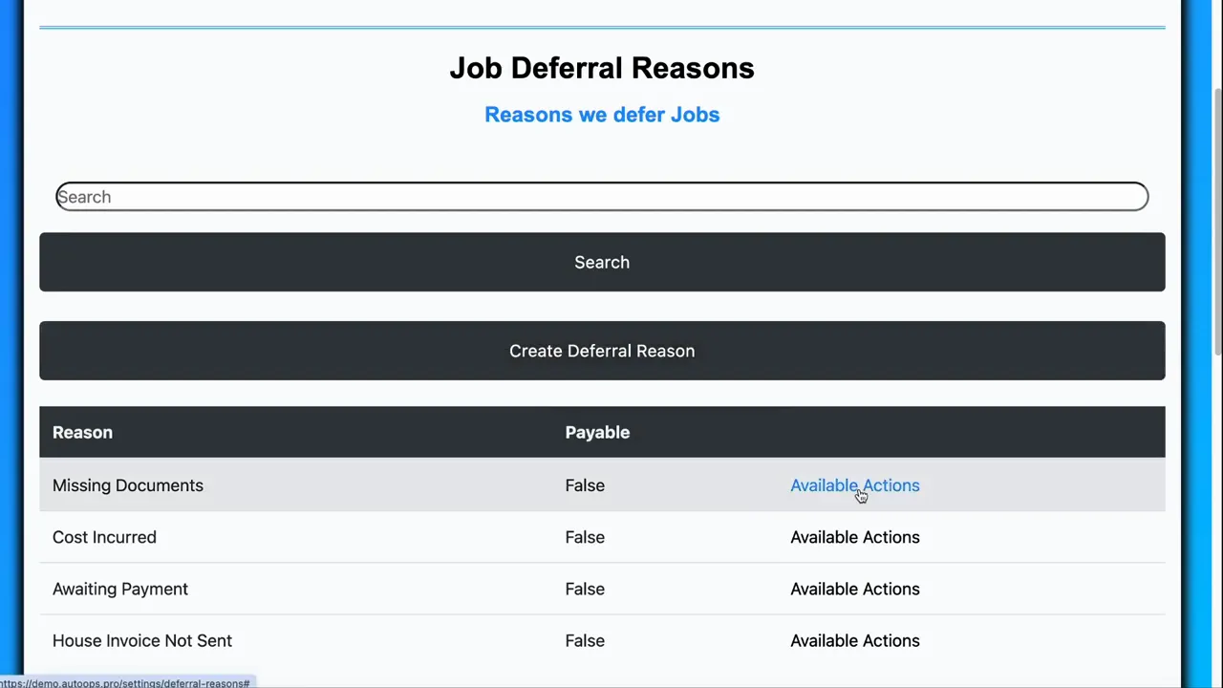Click the False value for Cost Incurred
1223x688 pixels.
click(585, 537)
